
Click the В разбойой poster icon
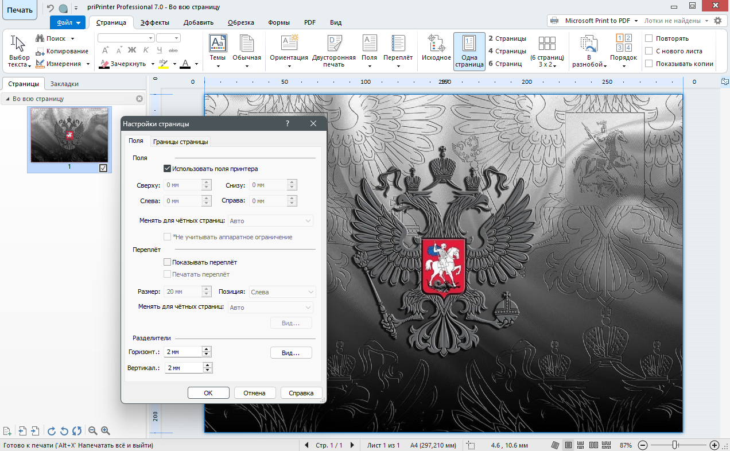coord(589,44)
